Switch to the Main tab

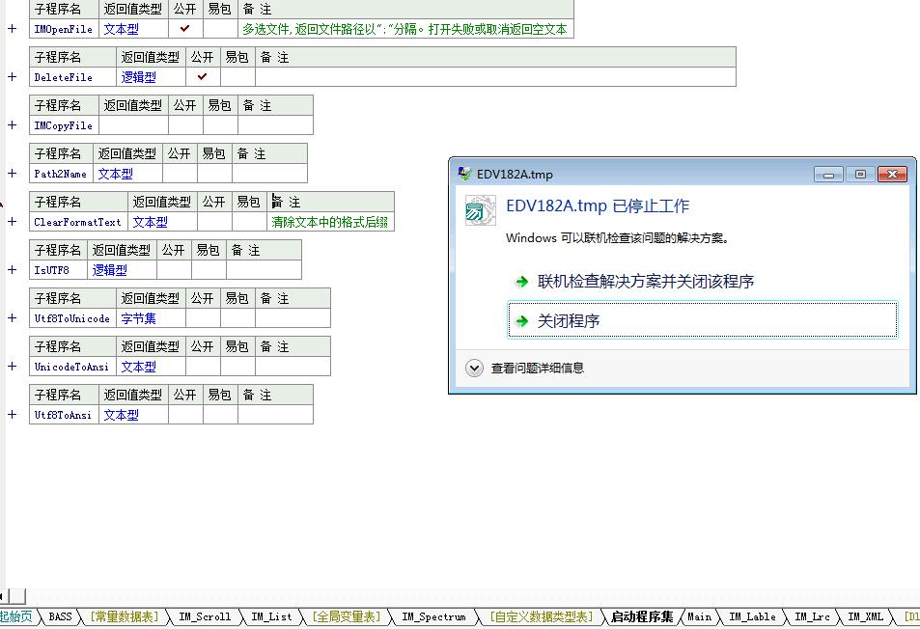pyautogui.click(x=699, y=616)
